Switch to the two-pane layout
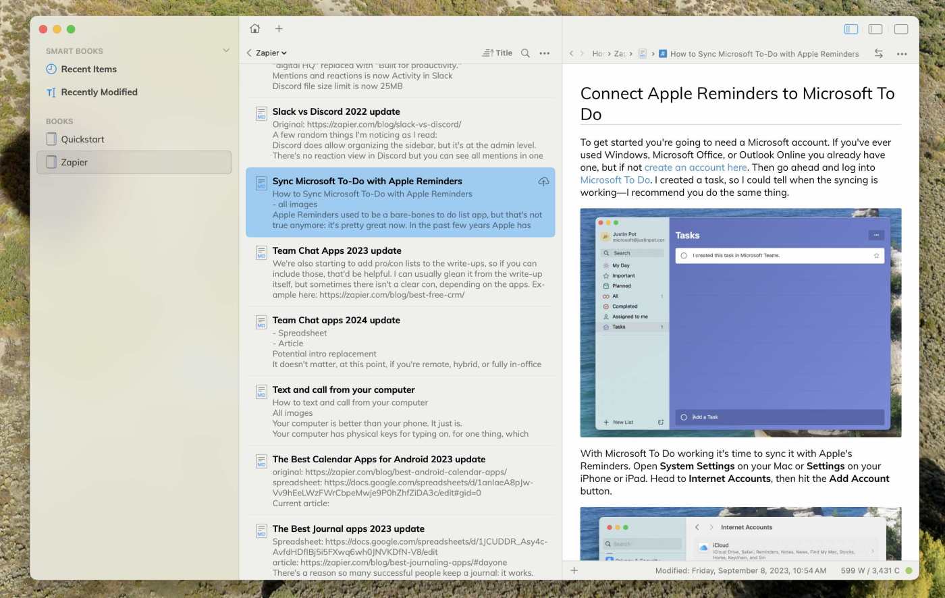945x598 pixels. coord(875,29)
